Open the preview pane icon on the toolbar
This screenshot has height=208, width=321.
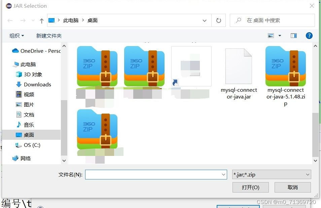293,35
